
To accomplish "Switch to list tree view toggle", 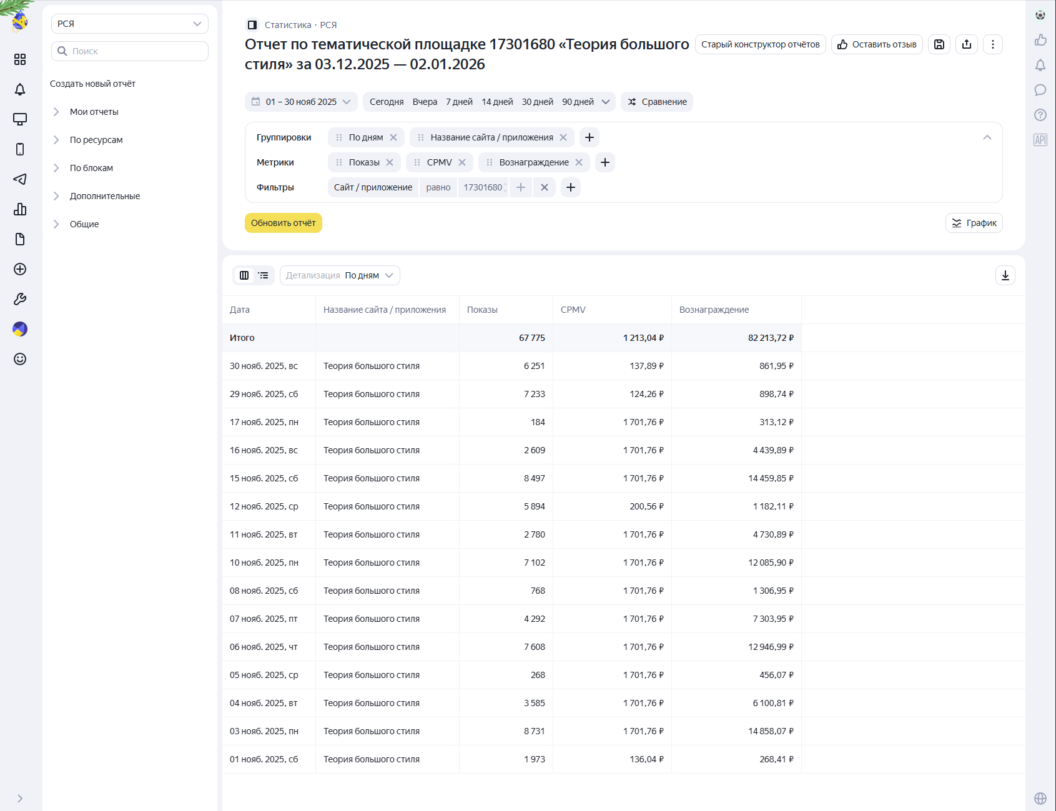I will coord(264,275).
